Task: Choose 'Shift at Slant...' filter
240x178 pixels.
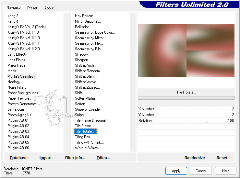Action: coord(86,76)
